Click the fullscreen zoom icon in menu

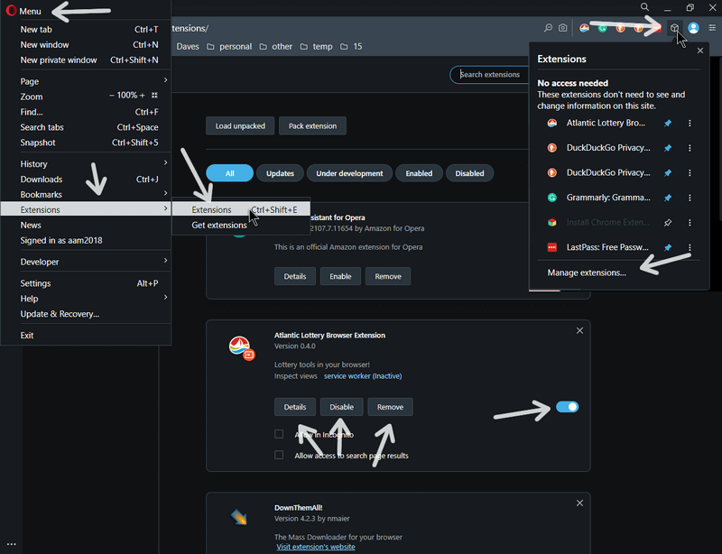[154, 96]
